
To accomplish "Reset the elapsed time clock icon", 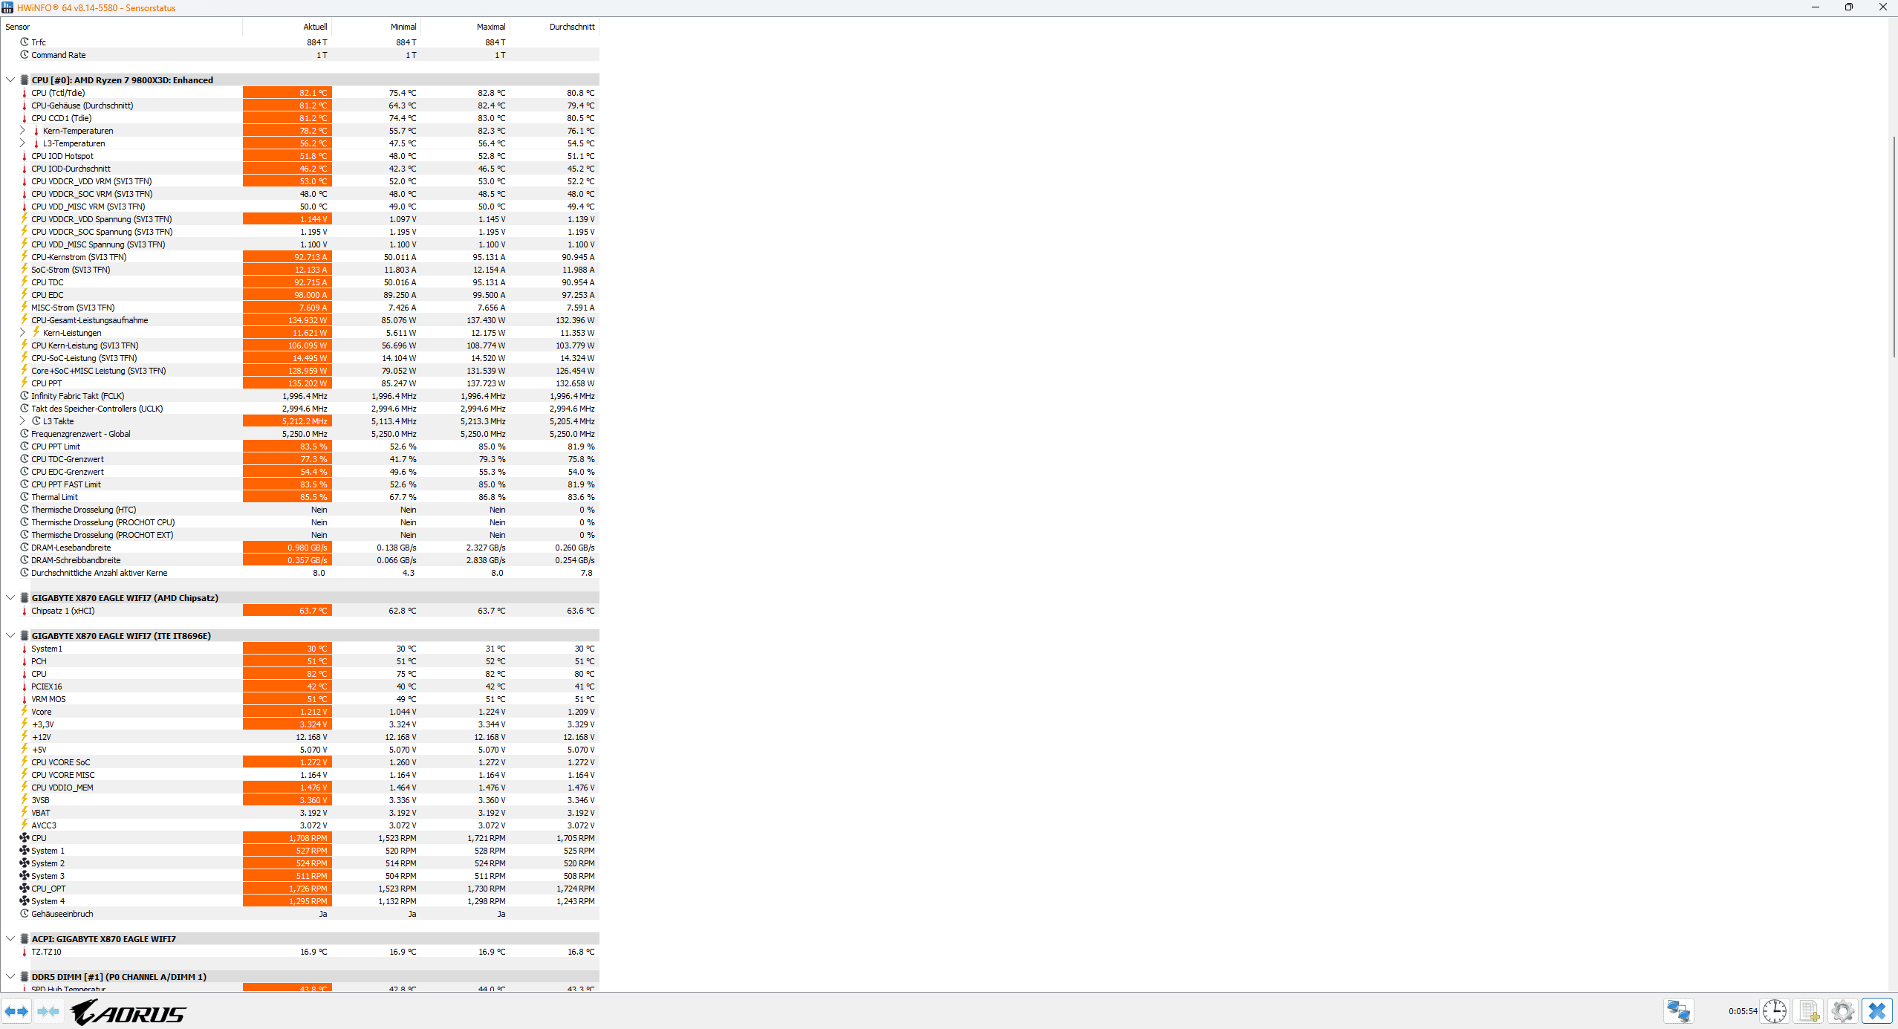I will [1774, 1011].
